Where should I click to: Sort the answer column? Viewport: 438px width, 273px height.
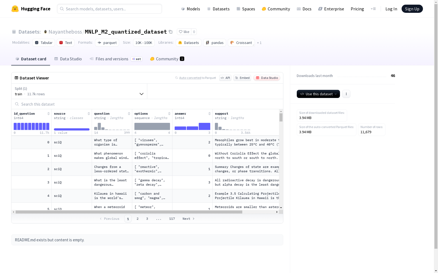(x=209, y=114)
